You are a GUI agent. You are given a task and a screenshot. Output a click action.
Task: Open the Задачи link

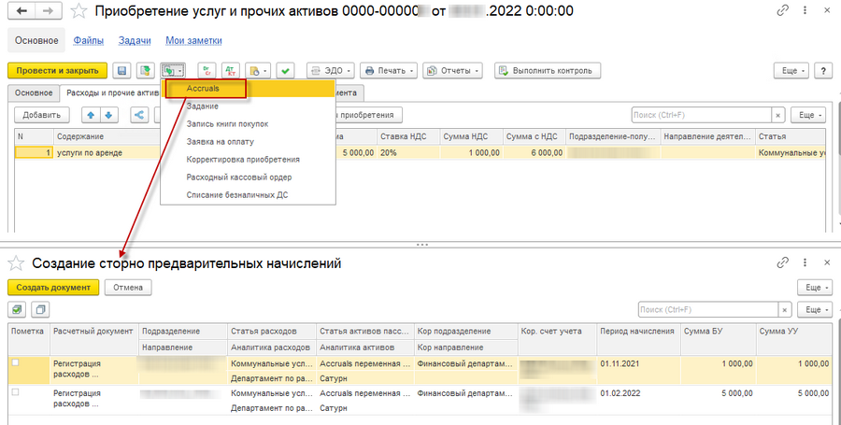pos(135,40)
